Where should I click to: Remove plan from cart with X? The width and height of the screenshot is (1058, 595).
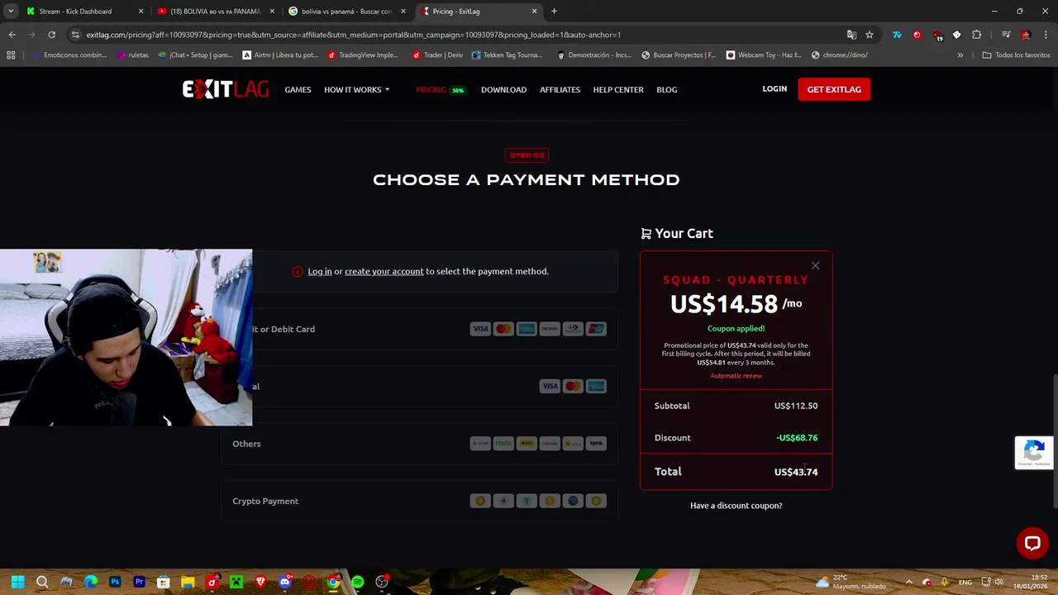(815, 265)
